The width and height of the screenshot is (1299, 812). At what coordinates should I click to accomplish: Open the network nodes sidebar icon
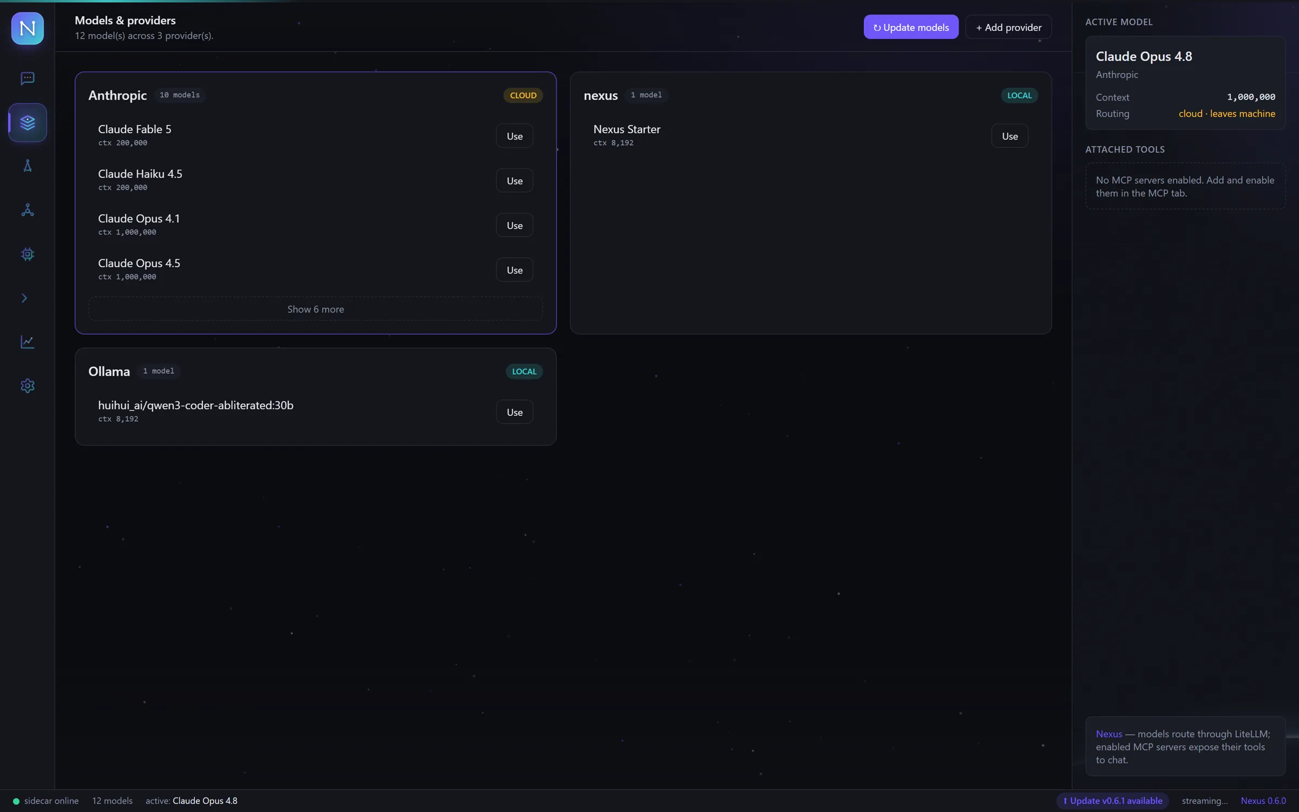click(x=27, y=210)
